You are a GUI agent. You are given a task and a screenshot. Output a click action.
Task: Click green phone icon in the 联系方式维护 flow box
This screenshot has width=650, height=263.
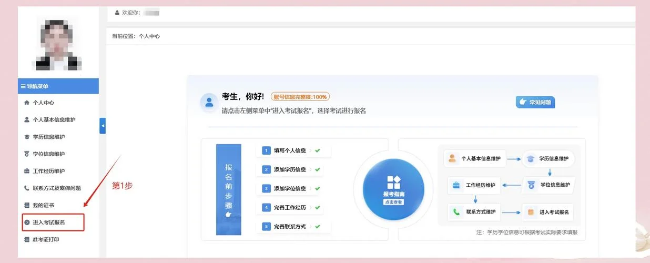[456, 212]
